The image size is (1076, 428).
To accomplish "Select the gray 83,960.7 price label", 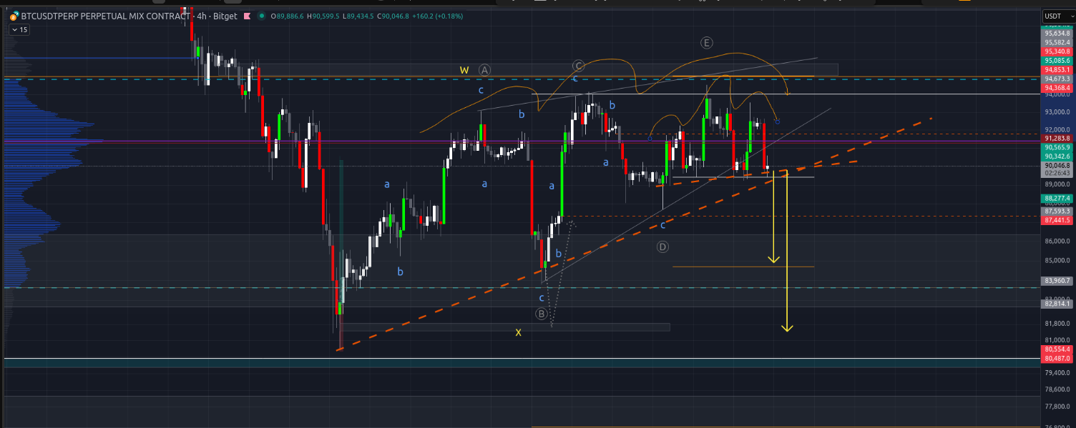I will (x=1057, y=281).
